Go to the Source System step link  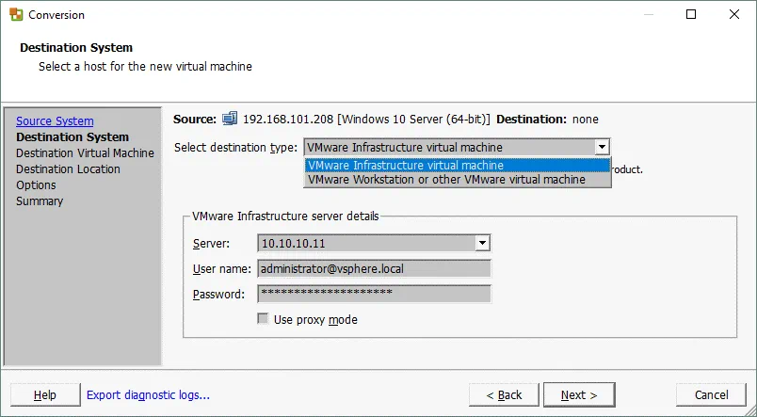coord(55,121)
